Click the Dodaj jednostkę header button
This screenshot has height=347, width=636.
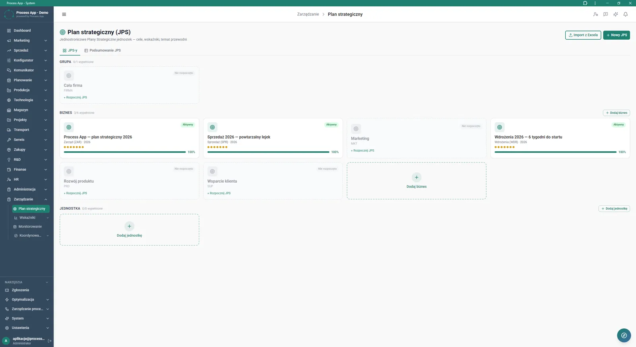coord(614,208)
